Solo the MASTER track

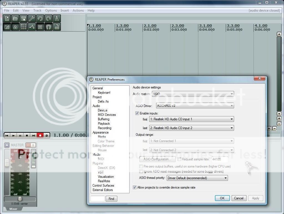33,145
